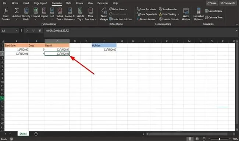Open the Help tab
The height and width of the screenshot is (141, 239).
115,3
